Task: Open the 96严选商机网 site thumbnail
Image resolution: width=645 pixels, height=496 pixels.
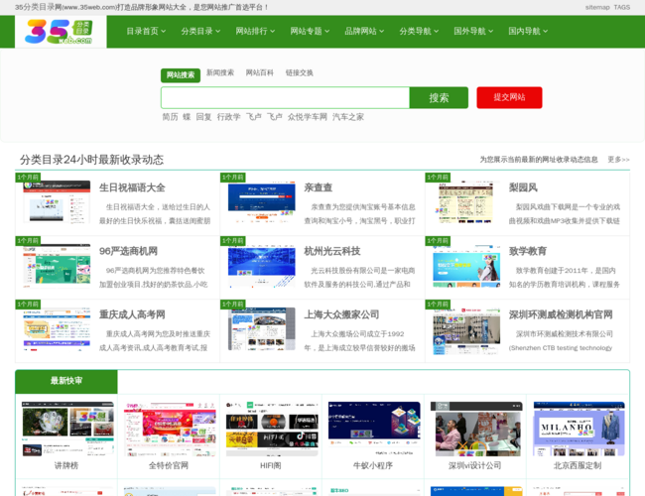Action: coord(57,265)
